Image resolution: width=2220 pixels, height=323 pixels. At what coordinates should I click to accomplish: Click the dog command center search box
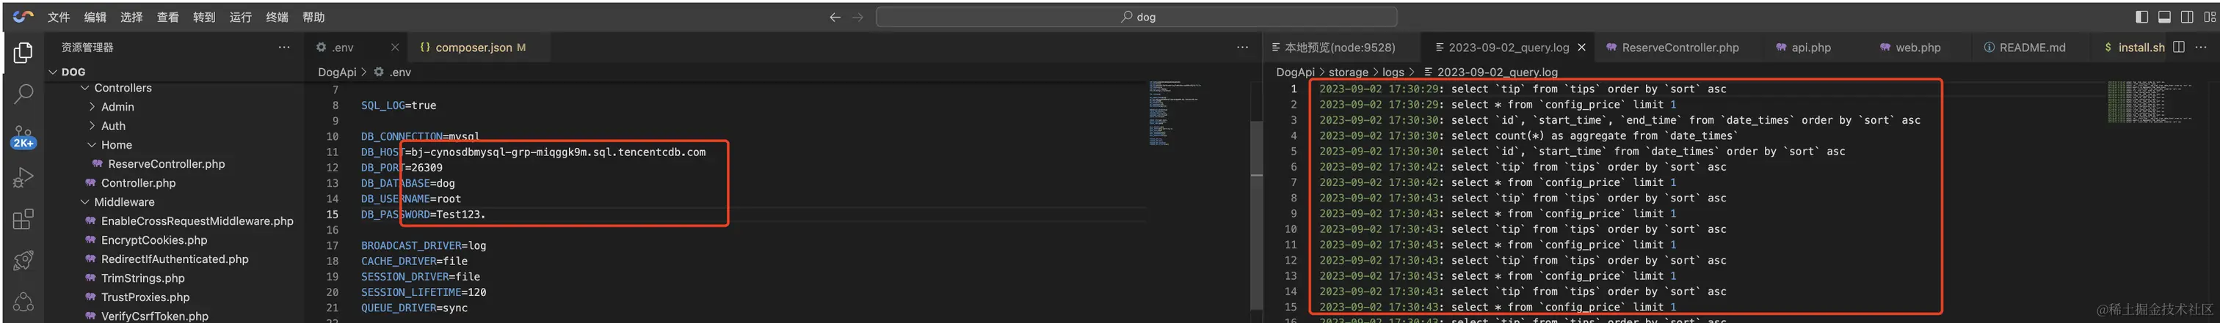1136,17
